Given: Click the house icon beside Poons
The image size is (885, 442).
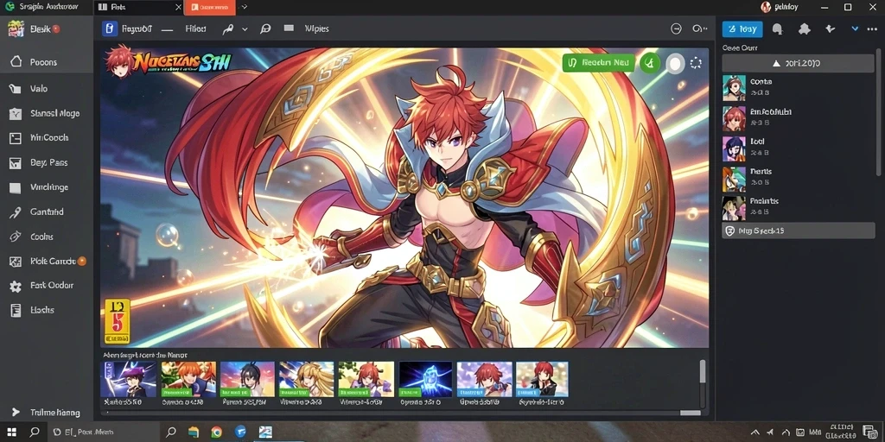Looking at the screenshot, I should click(16, 62).
